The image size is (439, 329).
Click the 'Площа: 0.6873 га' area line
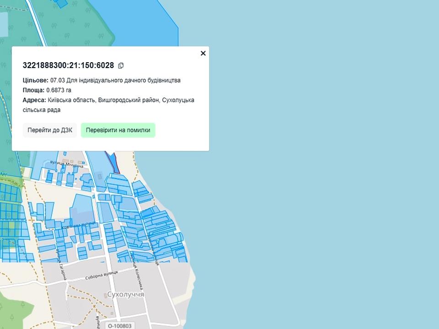coord(47,90)
